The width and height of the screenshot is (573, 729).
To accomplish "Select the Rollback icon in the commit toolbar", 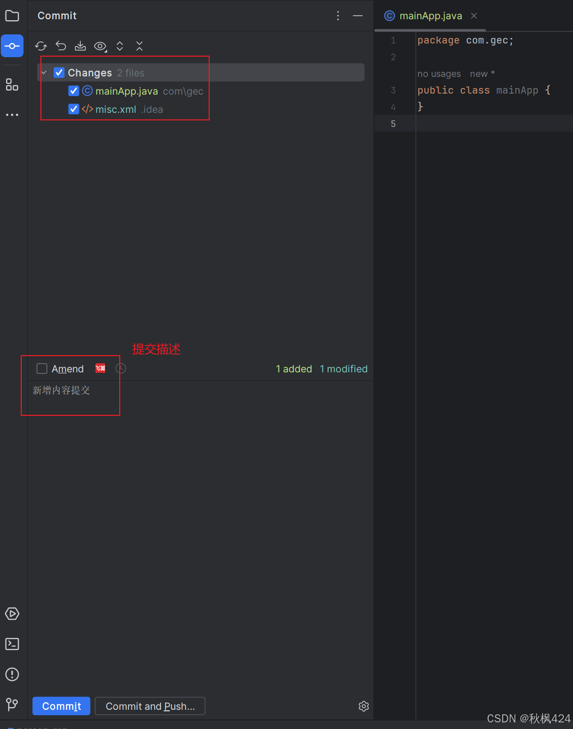I will 61,46.
